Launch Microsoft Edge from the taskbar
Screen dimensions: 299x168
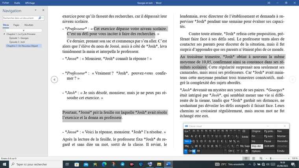104,164
